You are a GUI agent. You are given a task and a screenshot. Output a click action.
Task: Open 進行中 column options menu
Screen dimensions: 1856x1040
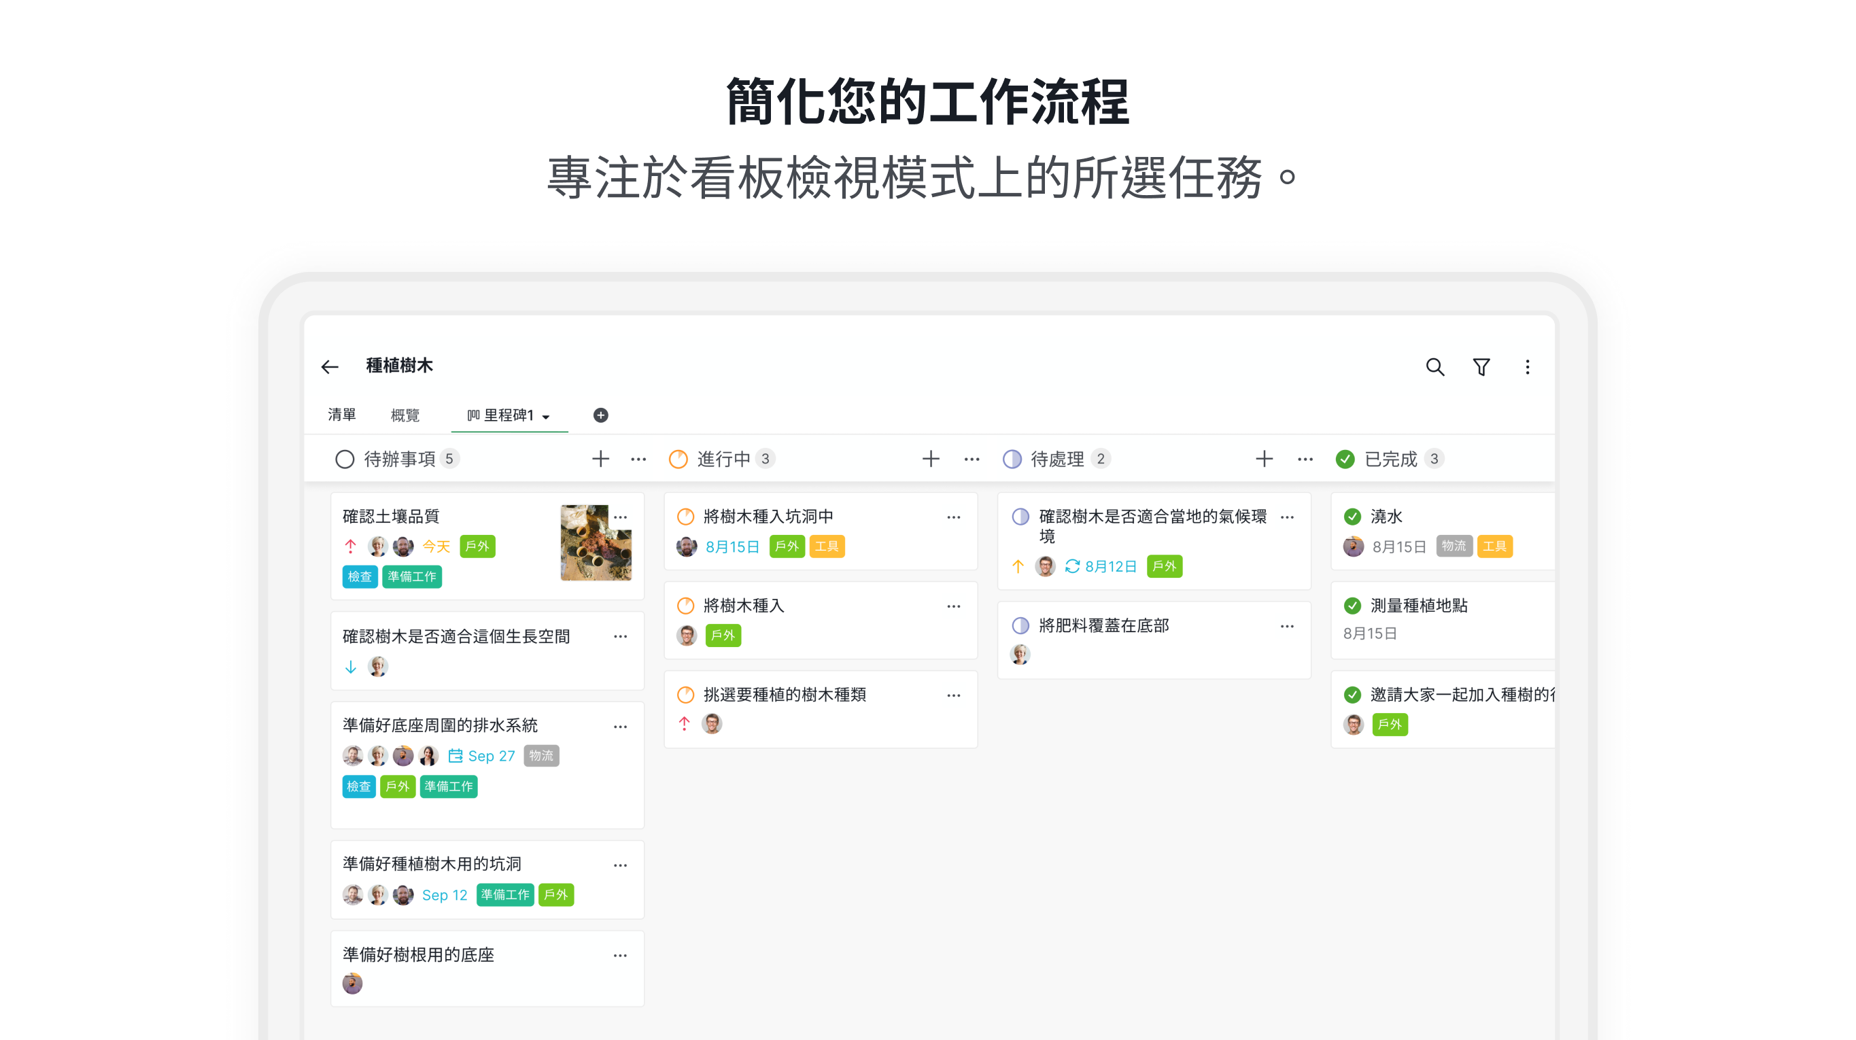coord(972,459)
